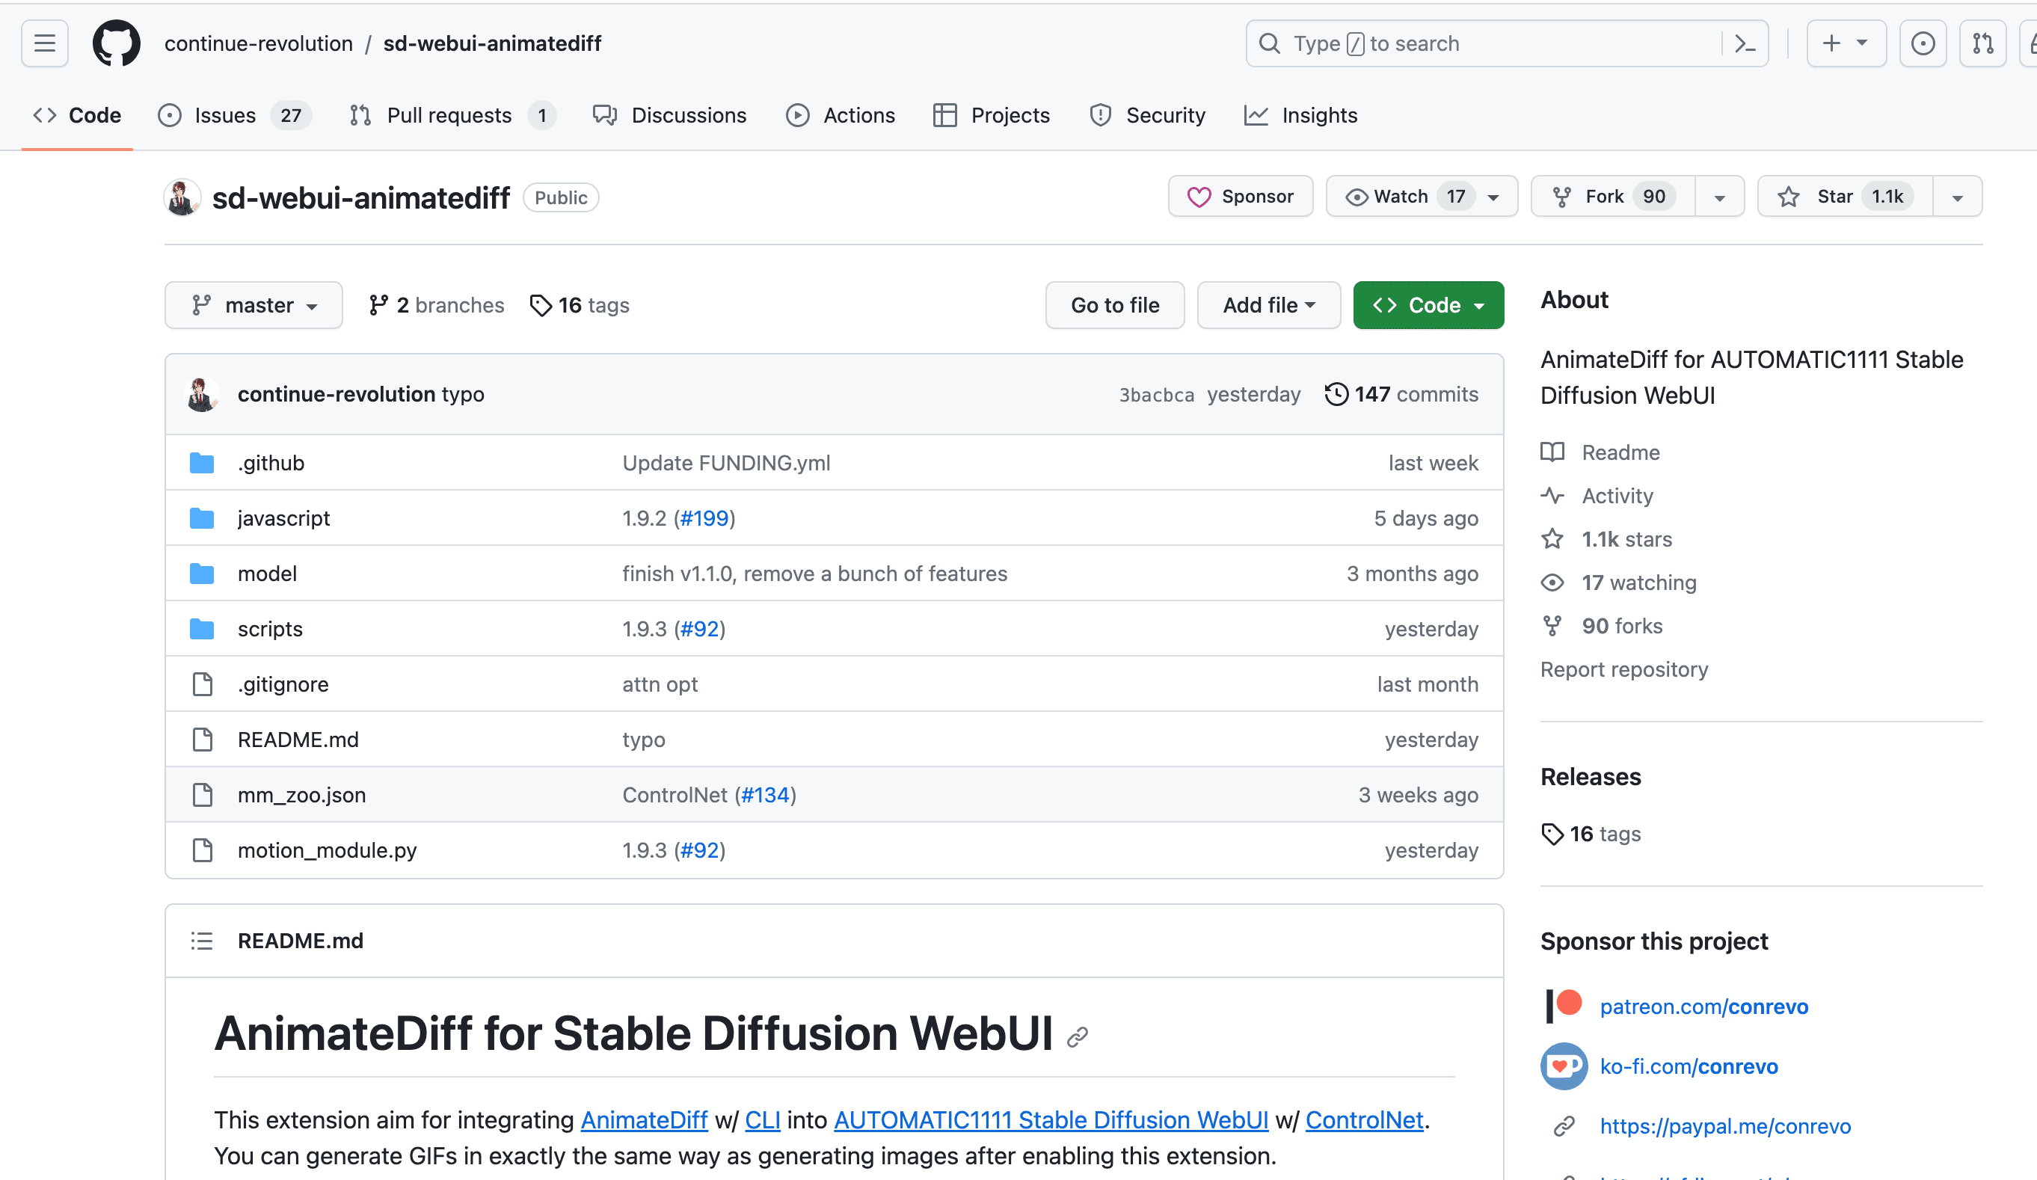The height and width of the screenshot is (1180, 2037).
Task: Open the README outline list icon
Action: (202, 941)
